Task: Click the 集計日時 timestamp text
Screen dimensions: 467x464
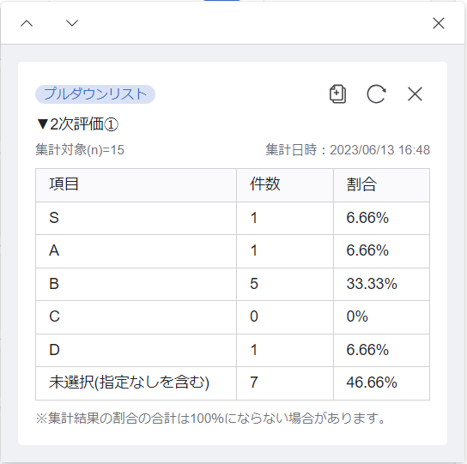Action: pyautogui.click(x=348, y=150)
